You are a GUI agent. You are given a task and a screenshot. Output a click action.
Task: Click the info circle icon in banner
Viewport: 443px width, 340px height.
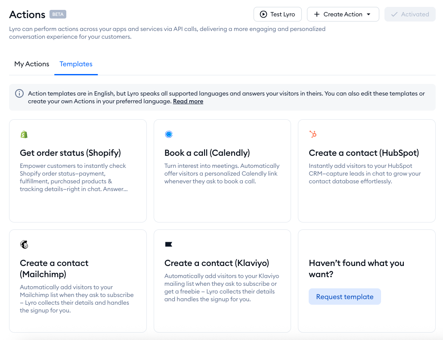coord(19,93)
